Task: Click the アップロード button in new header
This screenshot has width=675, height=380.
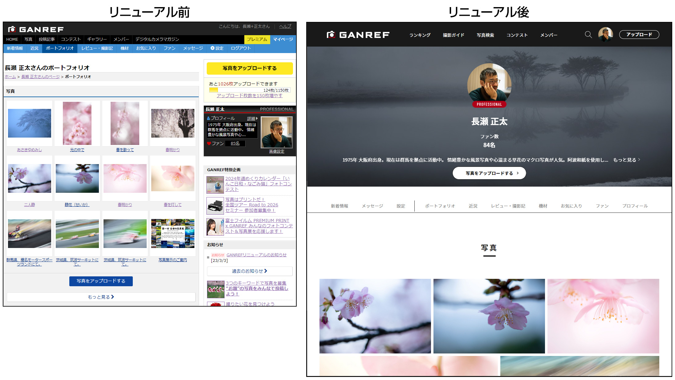Action: click(x=639, y=35)
